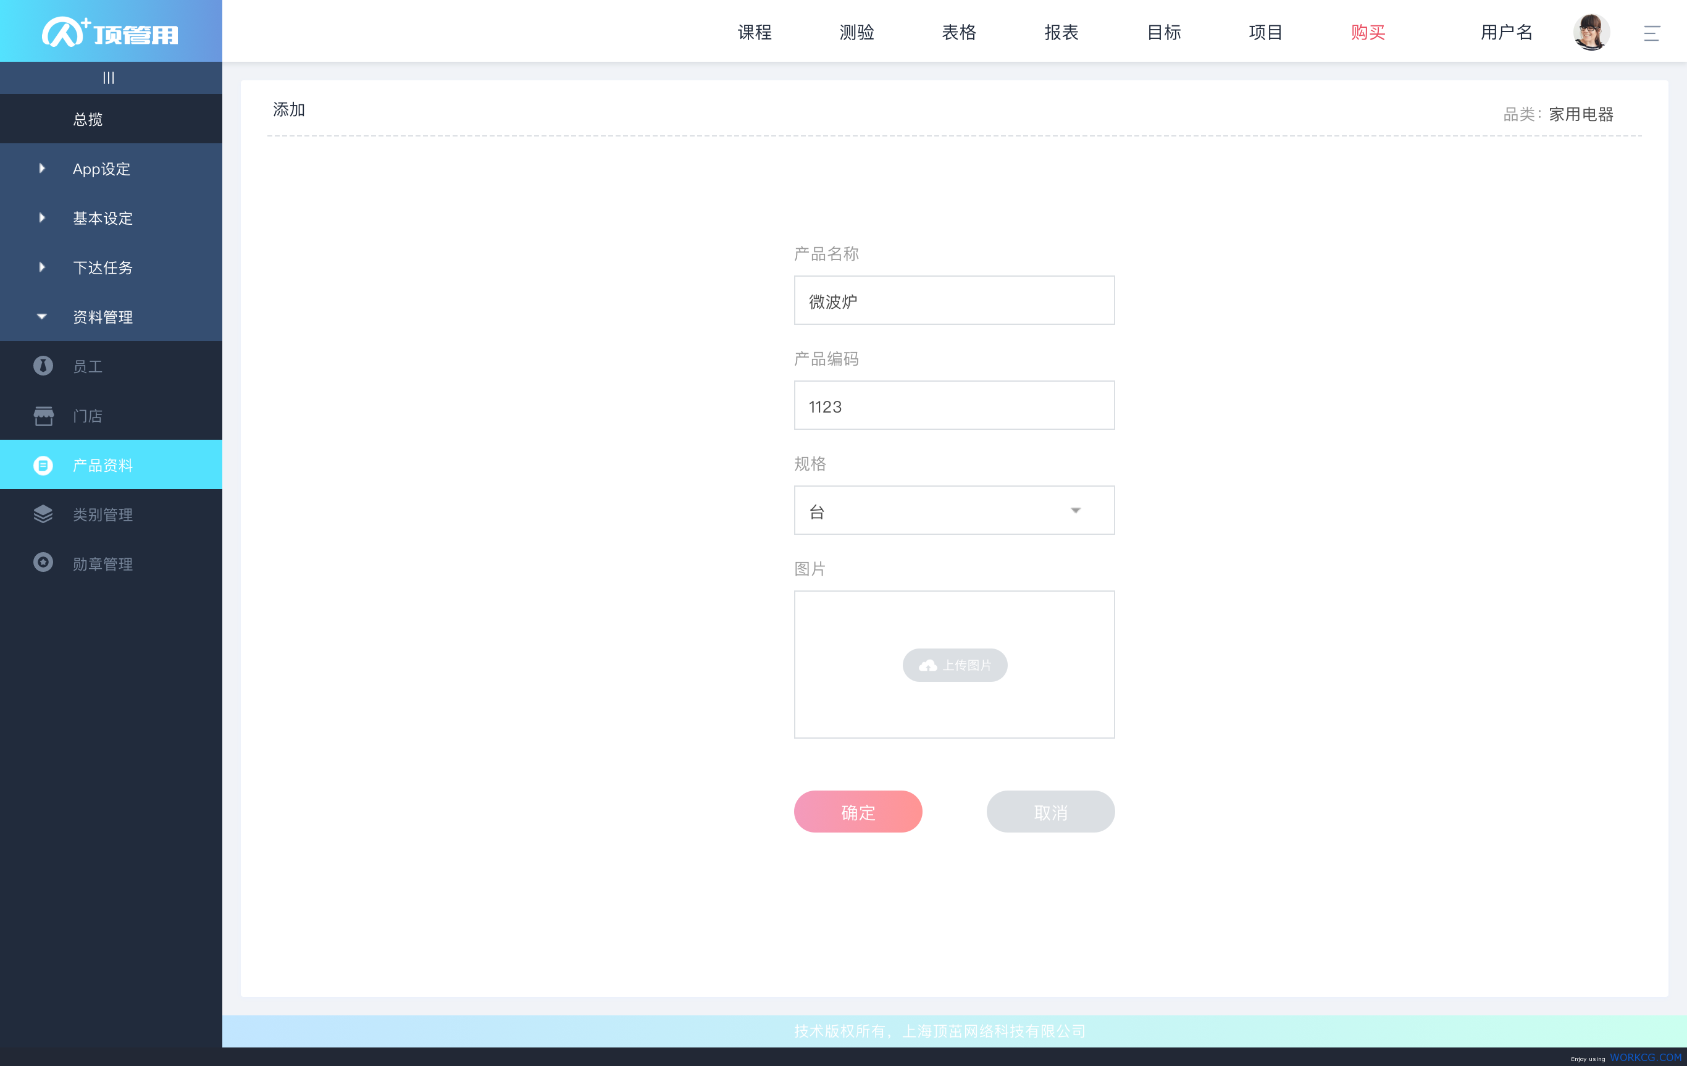The height and width of the screenshot is (1066, 1687).
Task: Open 员工 in sidebar
Action: click(x=111, y=366)
